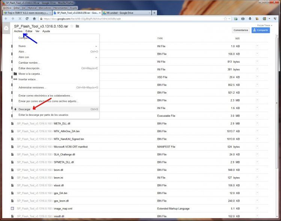Click the vertical page scrollbar
Screen dimensions: 281x221
277,102
